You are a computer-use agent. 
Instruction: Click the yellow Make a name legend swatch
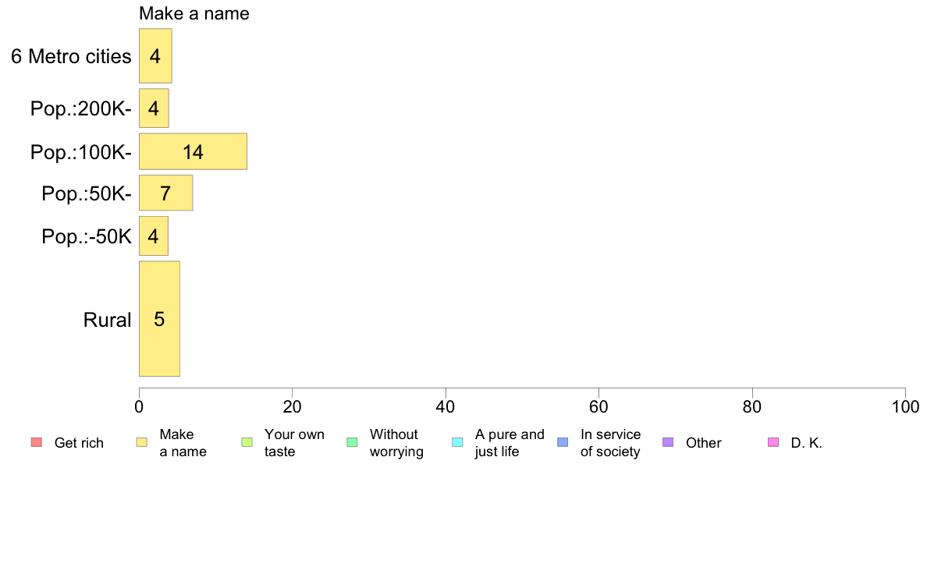[x=141, y=443]
